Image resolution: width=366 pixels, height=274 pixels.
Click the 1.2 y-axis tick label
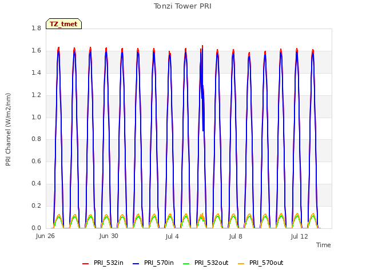click(x=36, y=95)
